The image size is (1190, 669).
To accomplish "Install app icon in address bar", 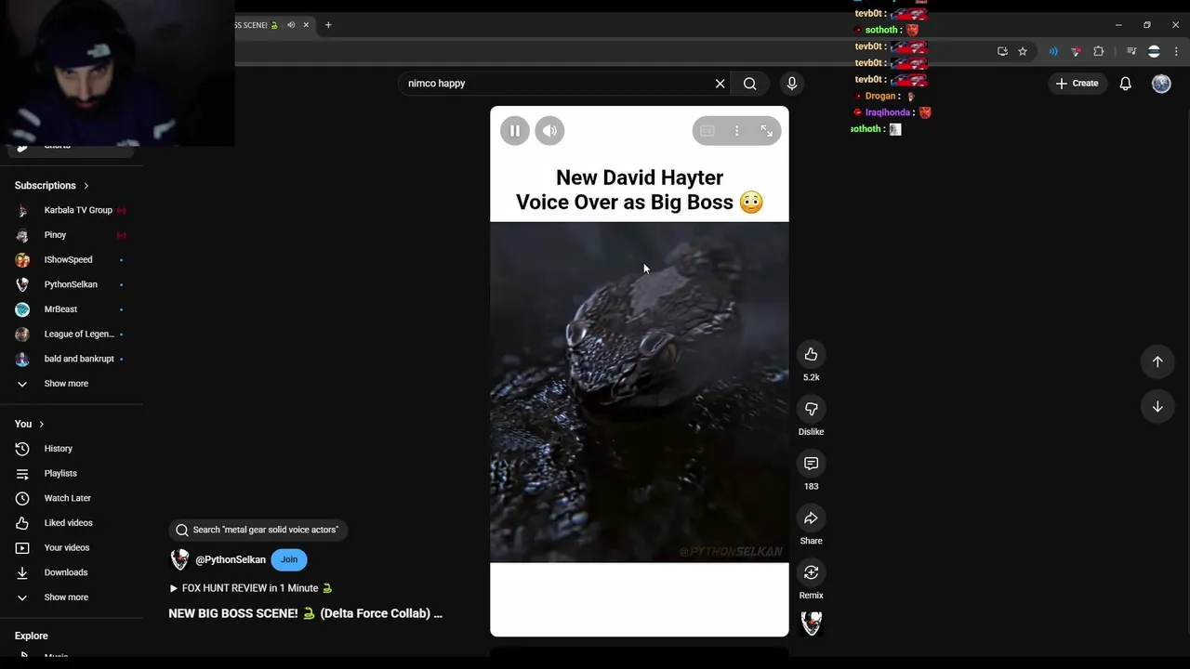I will pos(1002,51).
